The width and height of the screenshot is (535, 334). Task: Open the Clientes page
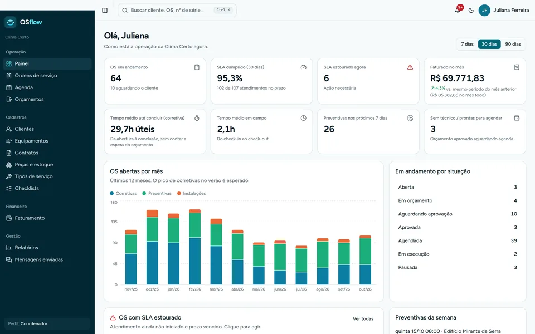pos(47,129)
